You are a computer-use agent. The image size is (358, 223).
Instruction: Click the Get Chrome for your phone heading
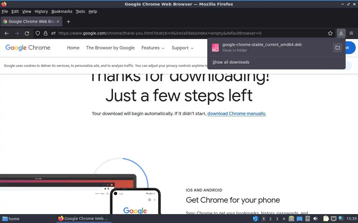(x=233, y=200)
